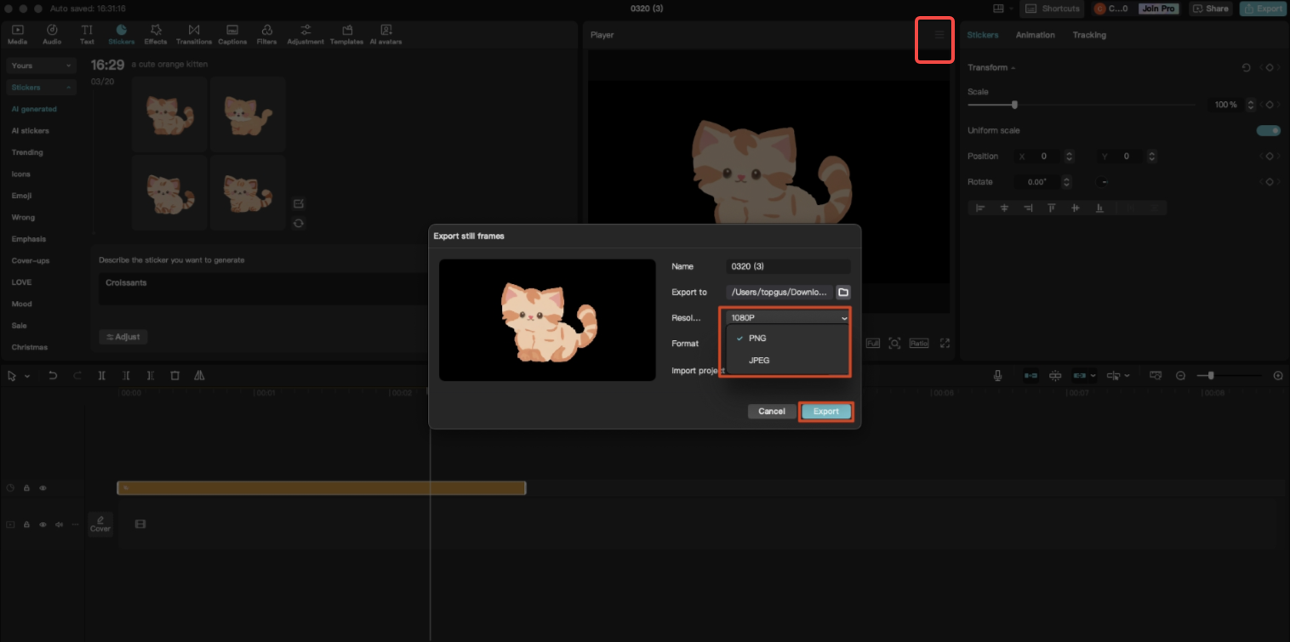Click the undo arrow in timeline toolbar
This screenshot has height=642, width=1290.
pyautogui.click(x=53, y=375)
